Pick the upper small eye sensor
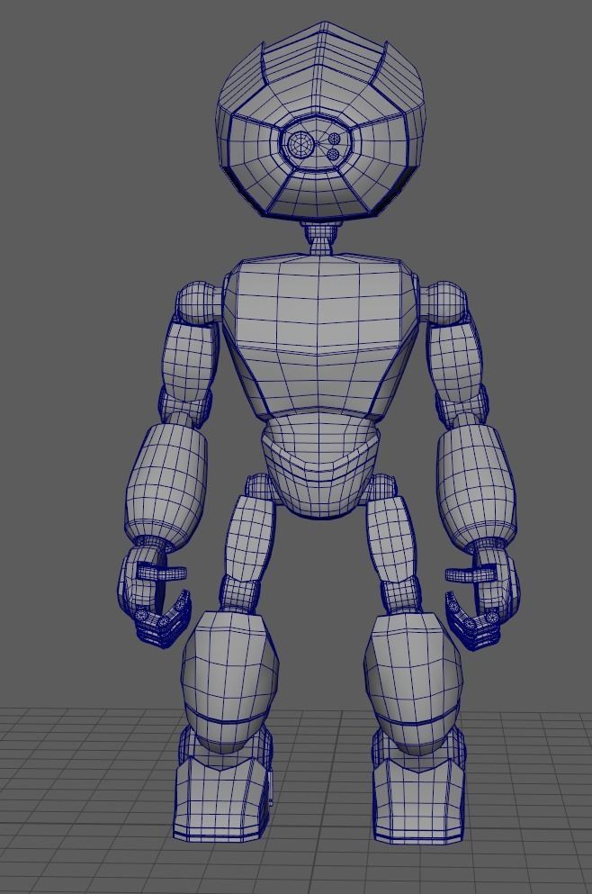Screen dimensions: 592x894 click(335, 138)
